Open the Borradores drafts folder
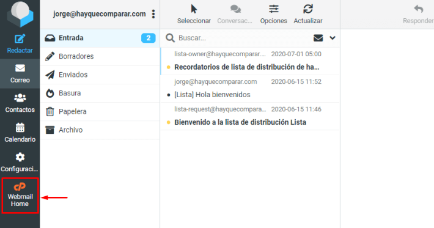Screen dimensions: 434x228 pyautogui.click(x=100, y=56)
